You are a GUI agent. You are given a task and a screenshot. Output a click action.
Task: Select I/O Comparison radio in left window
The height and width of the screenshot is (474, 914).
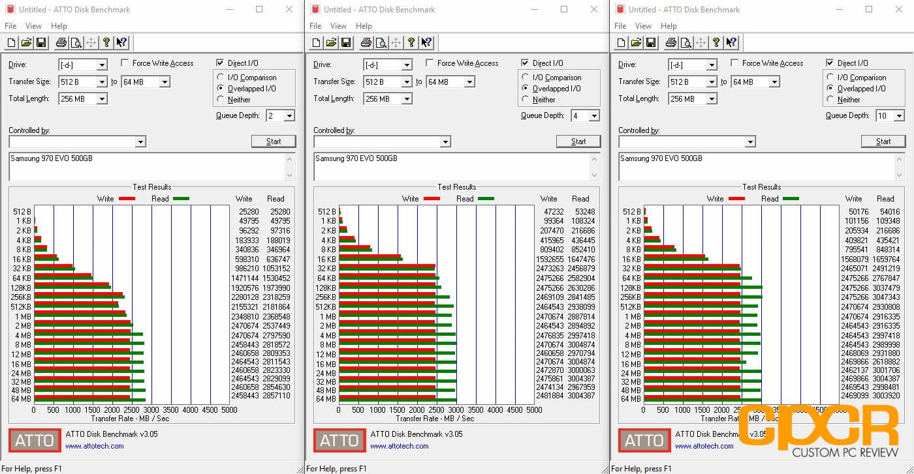click(221, 78)
